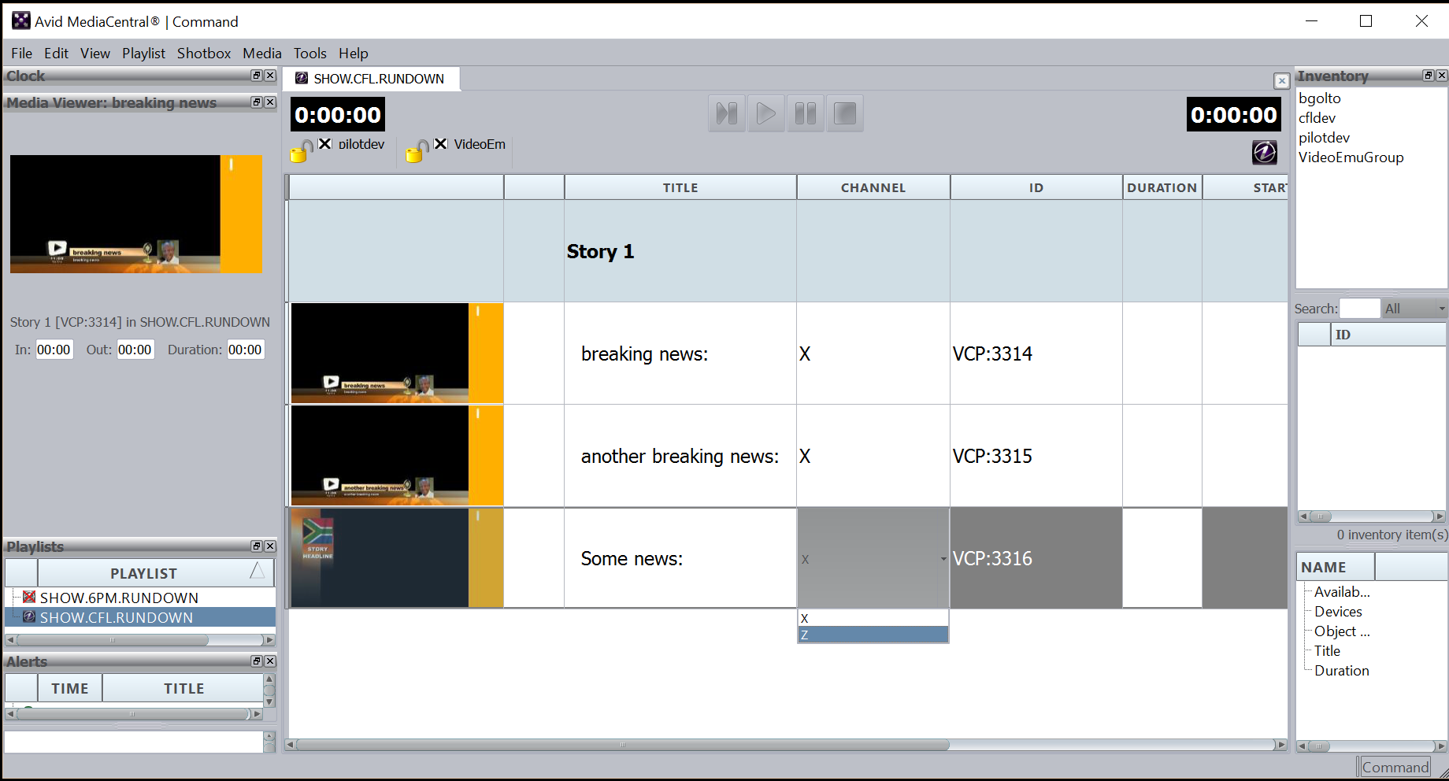Float the Playlists panel
Viewport: 1449px width, 781px height.
pyautogui.click(x=257, y=546)
